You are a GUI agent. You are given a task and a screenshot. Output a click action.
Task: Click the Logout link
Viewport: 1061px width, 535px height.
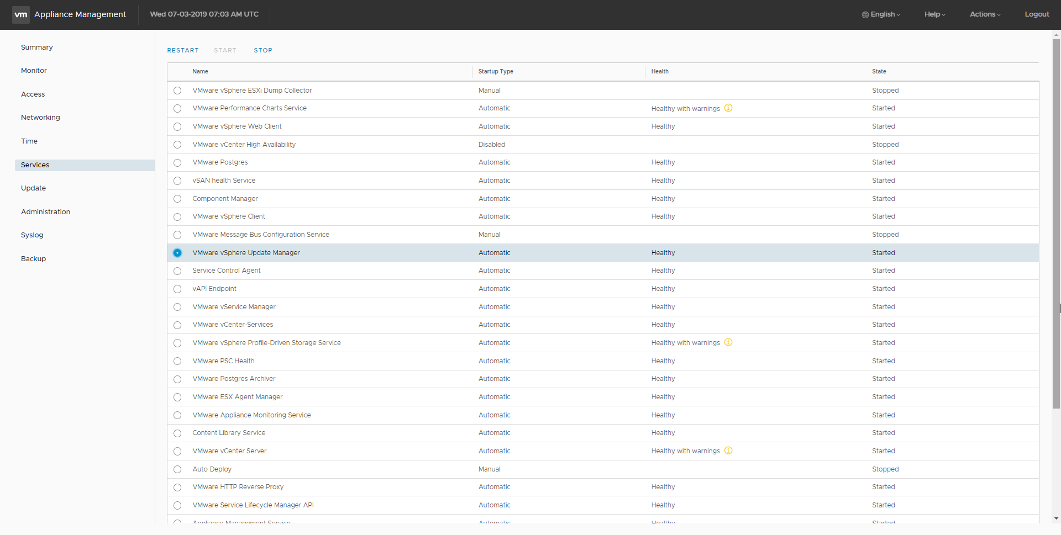(x=1037, y=14)
